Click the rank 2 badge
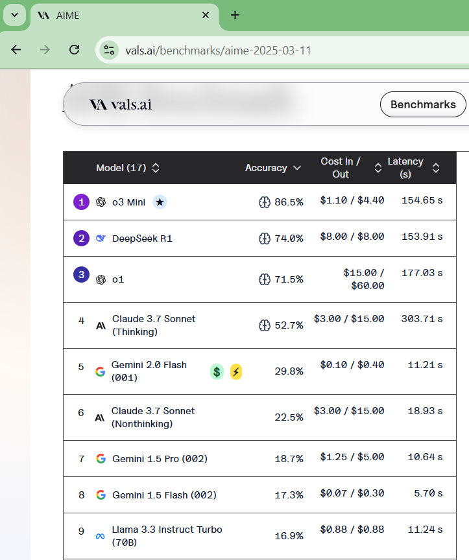The image size is (469, 560). coord(82,239)
